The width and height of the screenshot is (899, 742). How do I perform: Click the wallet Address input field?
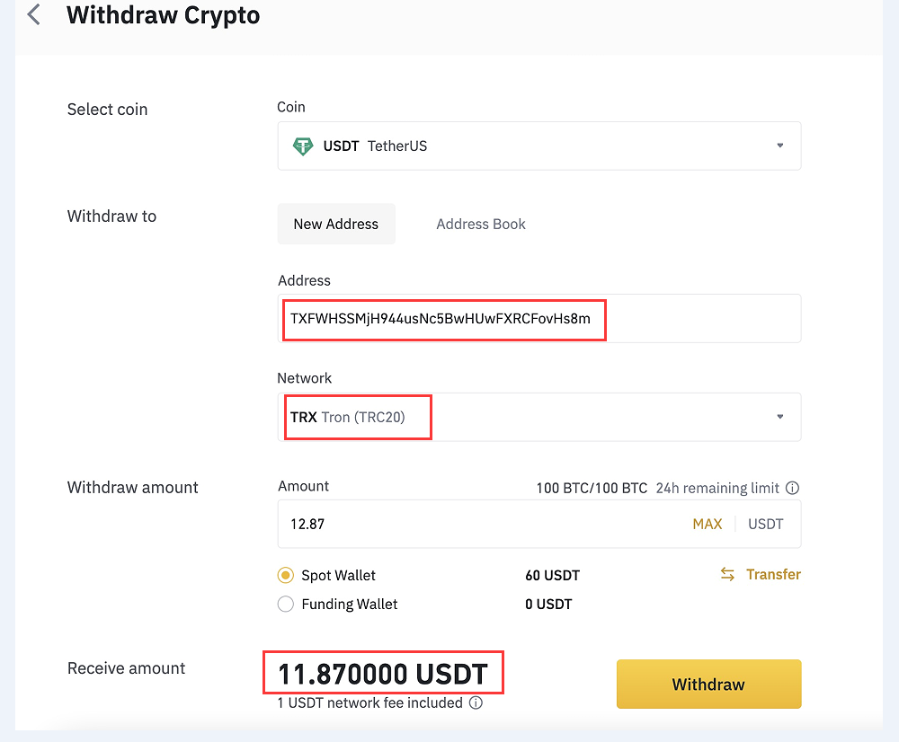(538, 319)
